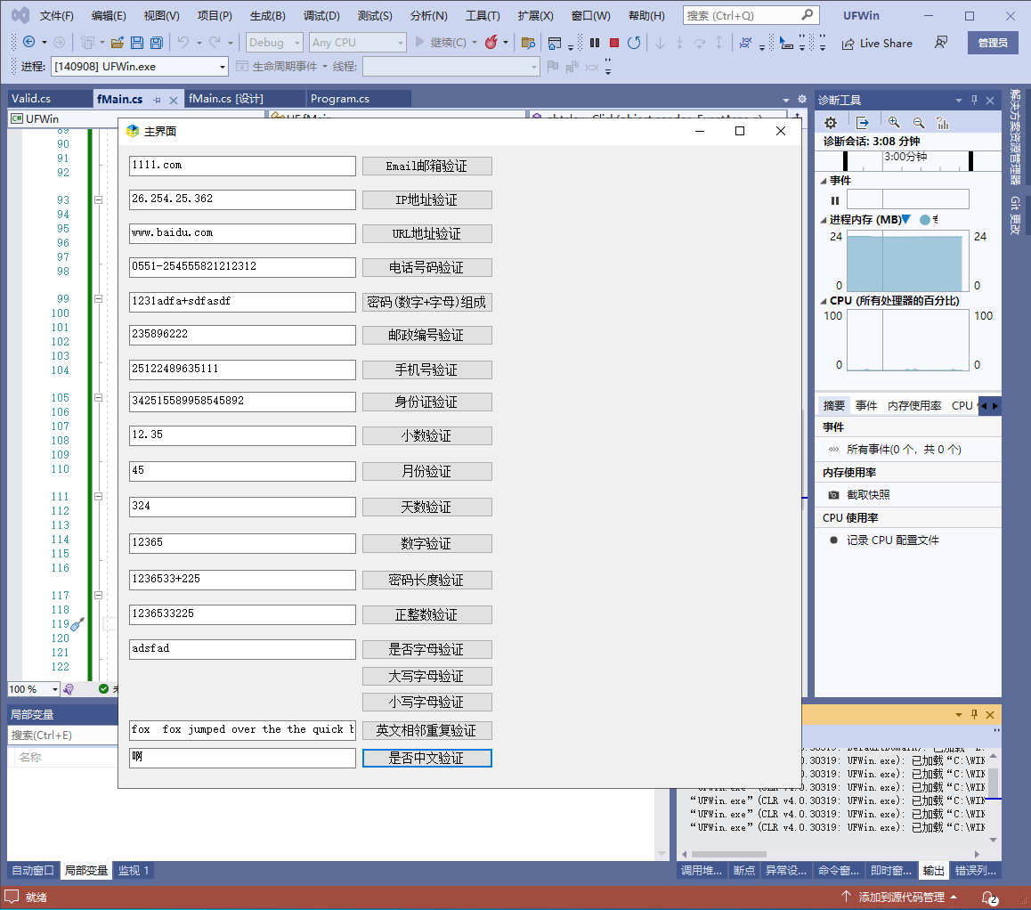This screenshot has height=910, width=1031.
Task: Collapse the CPU 所有处理器的百分比 section
Action: [824, 300]
